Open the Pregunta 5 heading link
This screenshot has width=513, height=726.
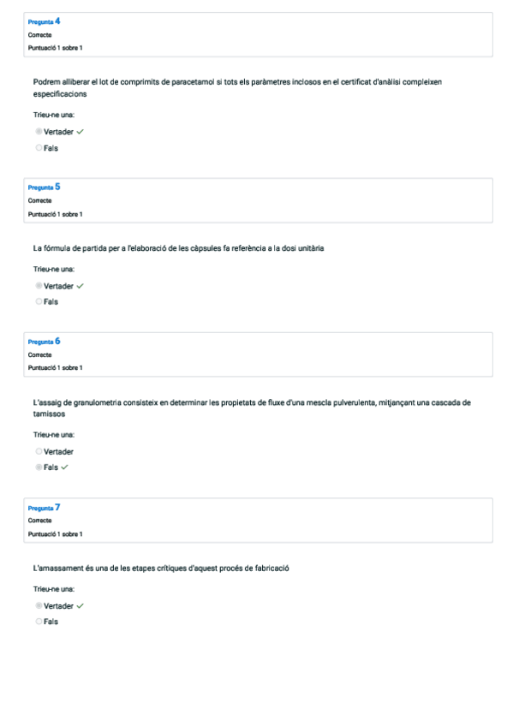pos(44,187)
